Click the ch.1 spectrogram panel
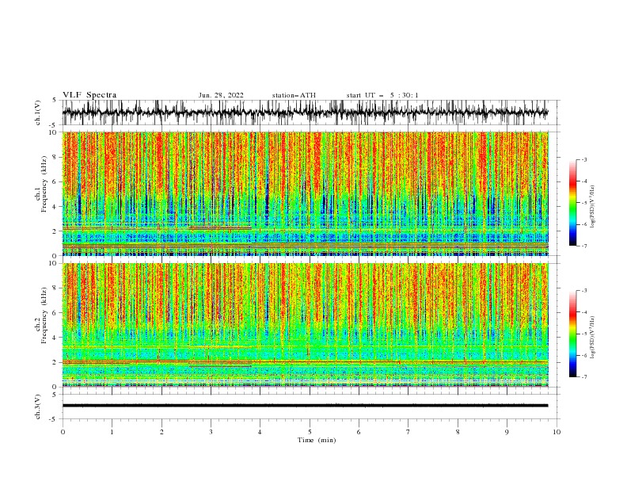627x485 pixels. [306, 193]
